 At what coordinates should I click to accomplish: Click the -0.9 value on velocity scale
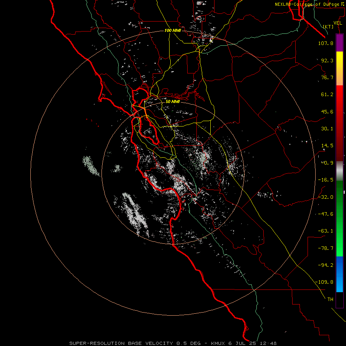(x=327, y=163)
